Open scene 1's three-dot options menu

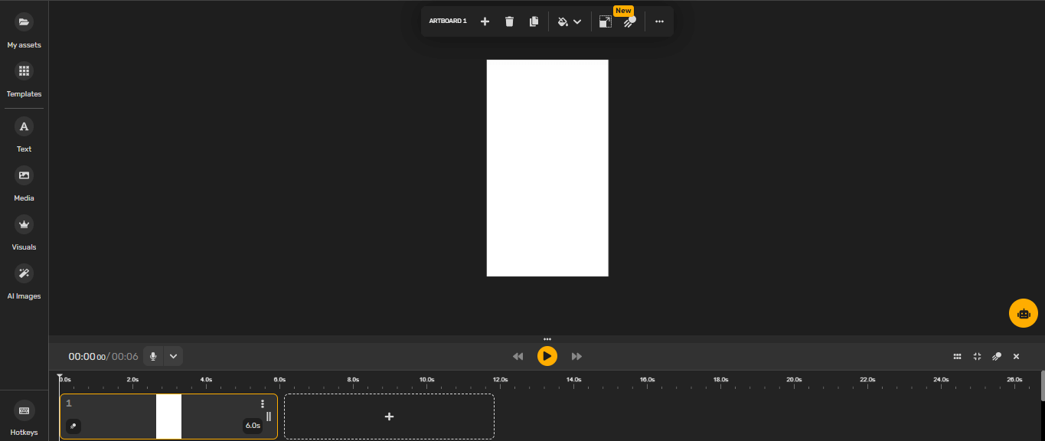(x=263, y=403)
